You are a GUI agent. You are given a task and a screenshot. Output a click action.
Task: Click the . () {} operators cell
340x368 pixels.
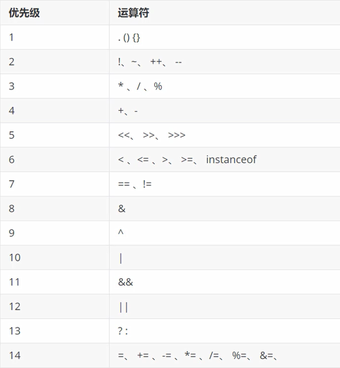(129, 38)
